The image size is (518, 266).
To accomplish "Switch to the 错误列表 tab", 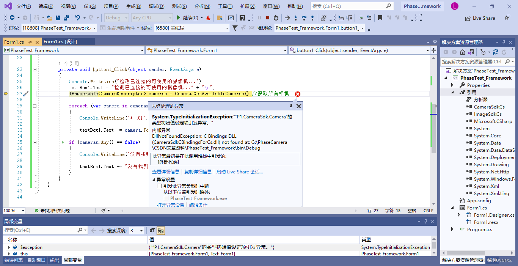I will coord(14,260).
